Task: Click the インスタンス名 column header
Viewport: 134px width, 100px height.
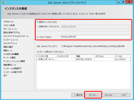Action: [46, 56]
